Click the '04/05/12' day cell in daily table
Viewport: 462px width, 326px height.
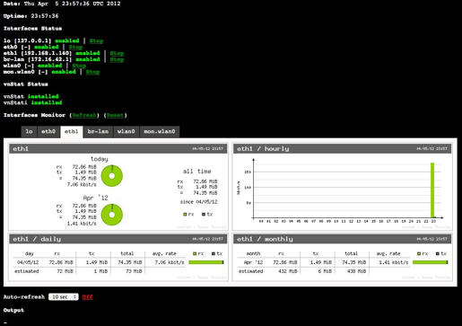28,262
